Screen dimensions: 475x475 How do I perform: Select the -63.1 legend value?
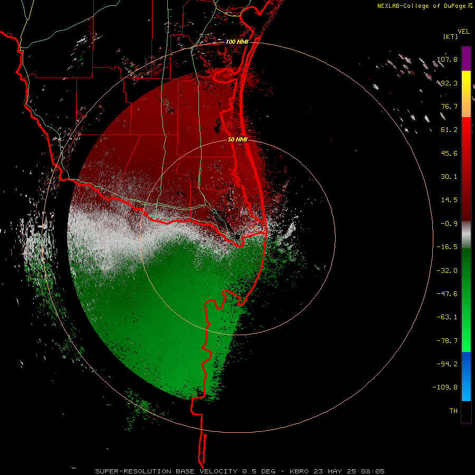coord(447,317)
